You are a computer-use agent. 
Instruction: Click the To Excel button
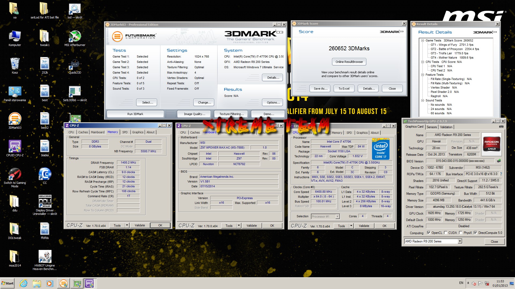point(344,89)
